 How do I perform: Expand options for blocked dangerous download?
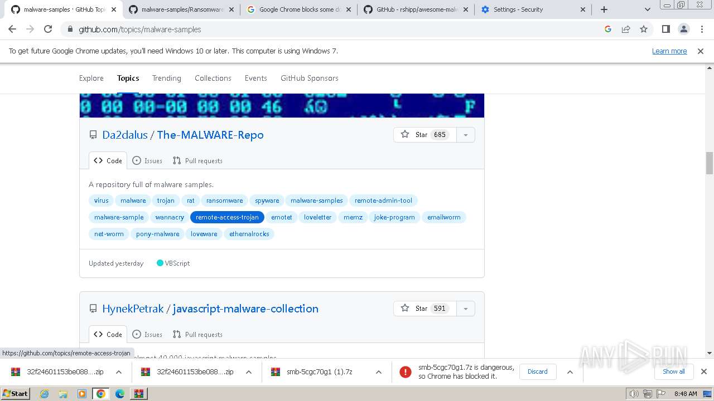[x=570, y=372]
